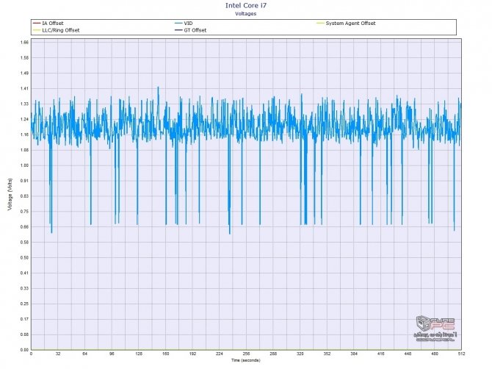The image size is (492, 369).
Task: Click the y-axis value 0.83
Action: tap(25, 196)
